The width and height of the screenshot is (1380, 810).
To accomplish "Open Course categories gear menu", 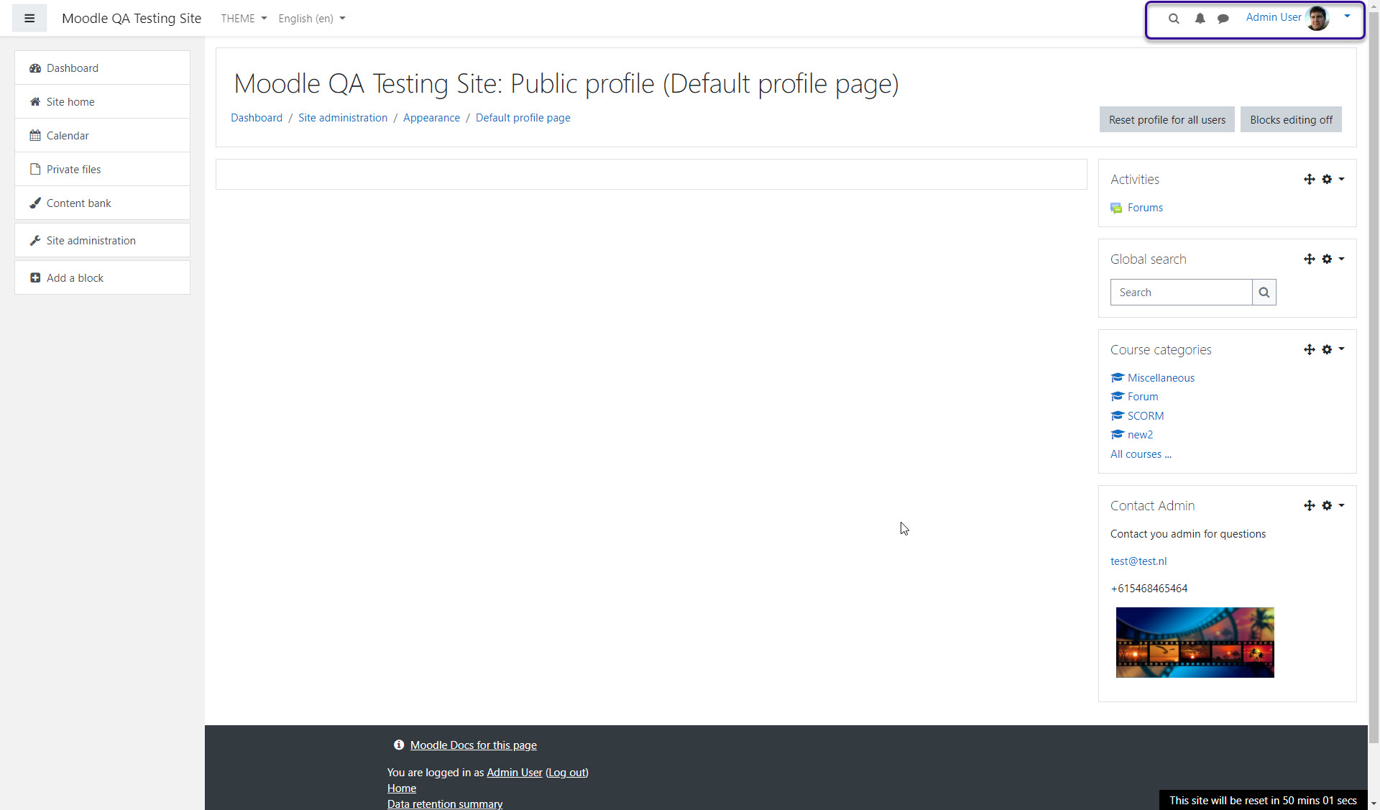I will tap(1327, 349).
